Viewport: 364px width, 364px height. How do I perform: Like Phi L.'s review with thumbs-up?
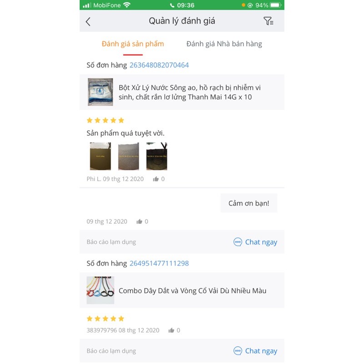click(156, 179)
